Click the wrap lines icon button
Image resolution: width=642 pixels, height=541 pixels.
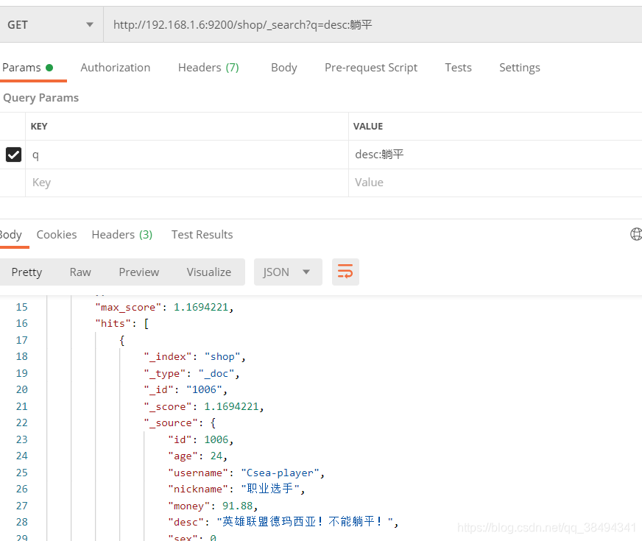tap(345, 272)
